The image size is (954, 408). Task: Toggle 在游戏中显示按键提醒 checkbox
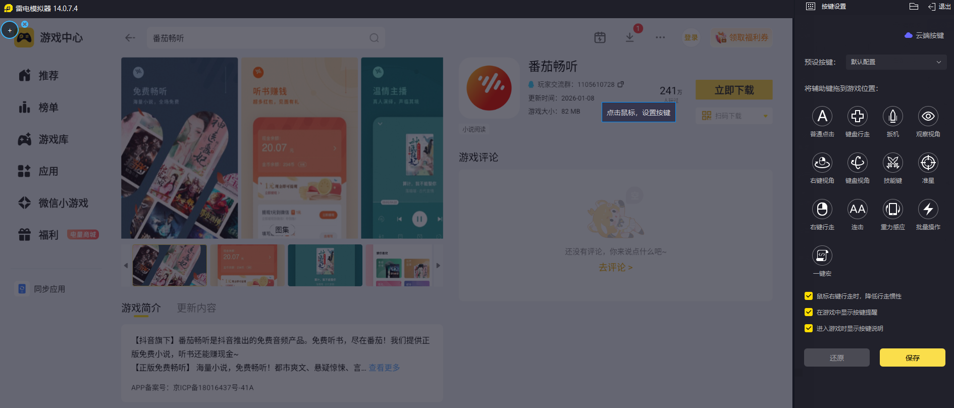809,312
